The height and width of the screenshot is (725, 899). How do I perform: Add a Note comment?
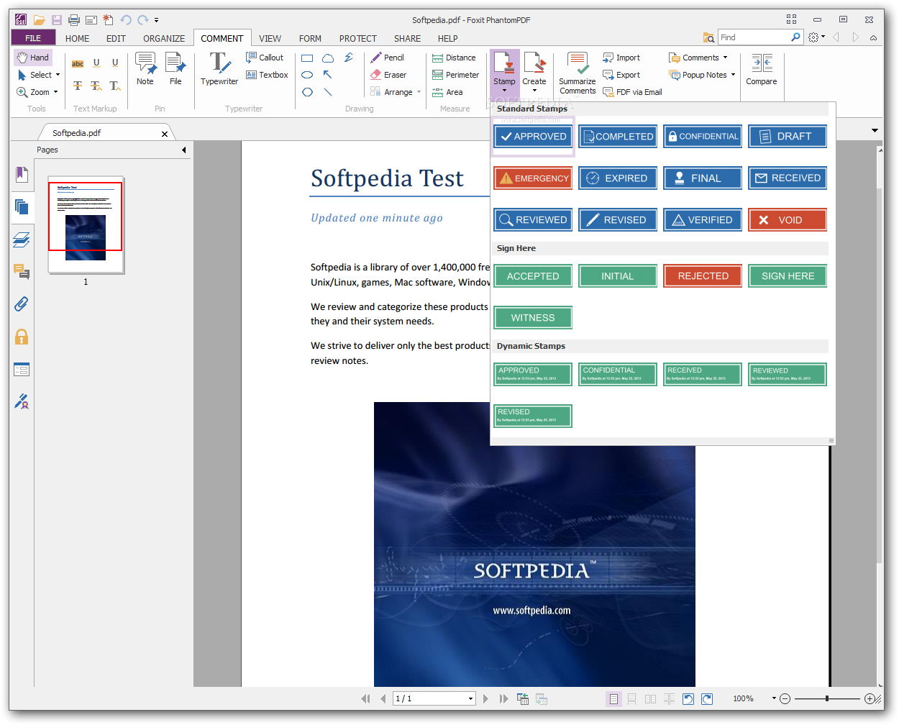(x=145, y=69)
